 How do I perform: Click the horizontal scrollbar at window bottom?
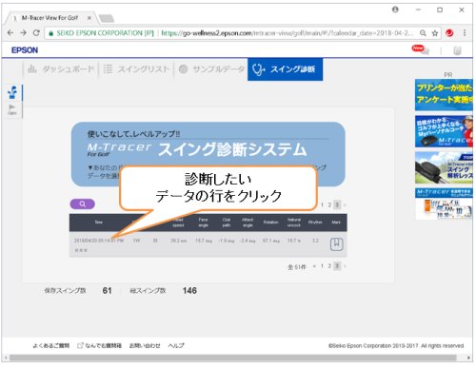pos(233,358)
